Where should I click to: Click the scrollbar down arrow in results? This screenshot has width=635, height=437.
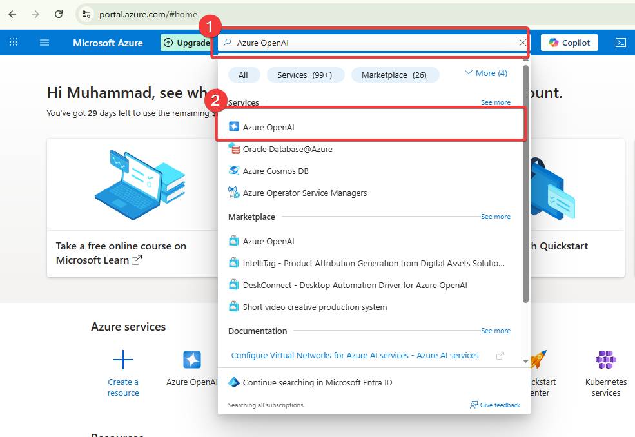click(525, 361)
